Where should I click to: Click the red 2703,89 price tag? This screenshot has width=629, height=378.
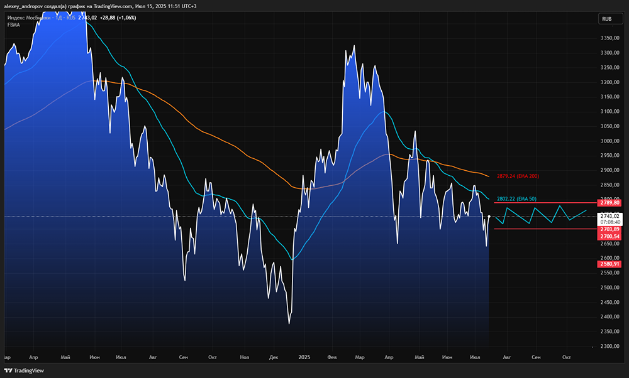click(610, 229)
